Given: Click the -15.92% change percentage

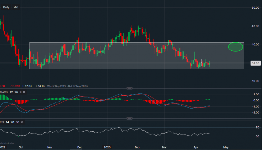Looking at the screenshot, I should pos(15,86).
